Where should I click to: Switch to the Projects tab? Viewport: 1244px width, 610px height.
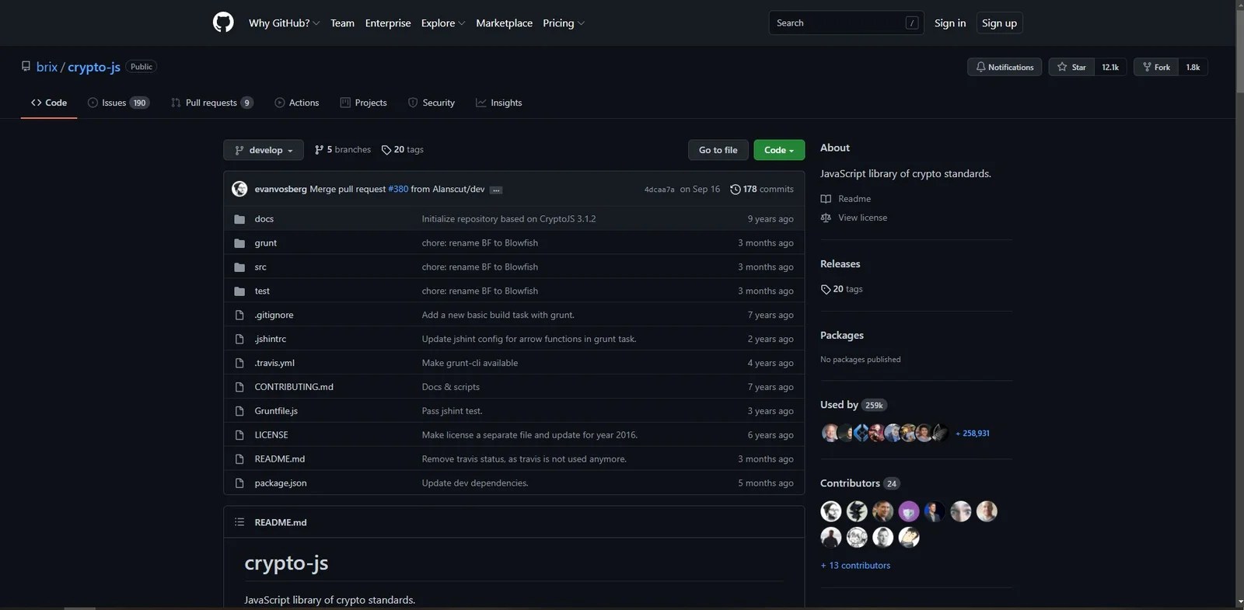[x=363, y=103]
